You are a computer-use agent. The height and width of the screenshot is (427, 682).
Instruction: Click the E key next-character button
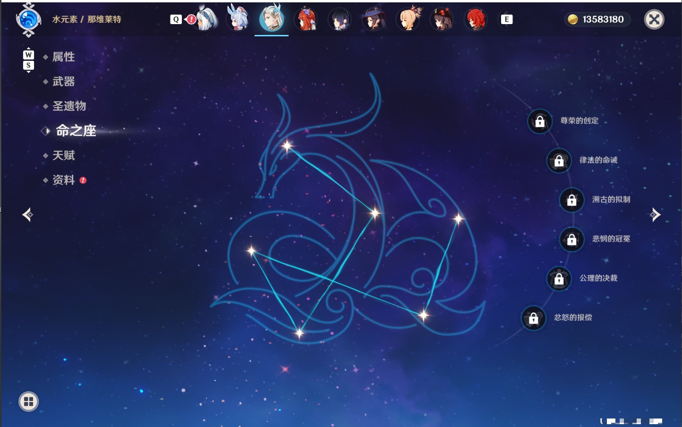507,19
